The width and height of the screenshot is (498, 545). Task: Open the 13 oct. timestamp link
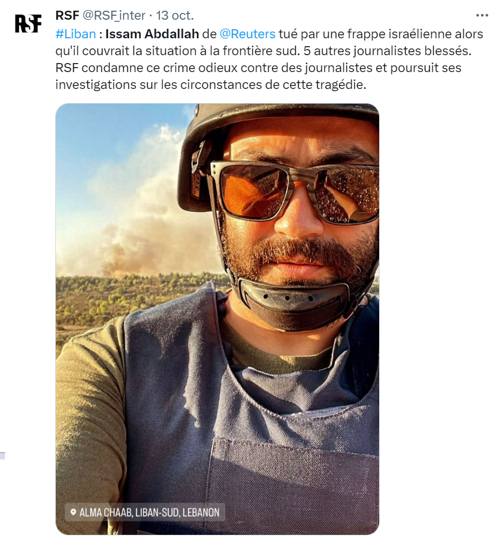[x=175, y=15]
